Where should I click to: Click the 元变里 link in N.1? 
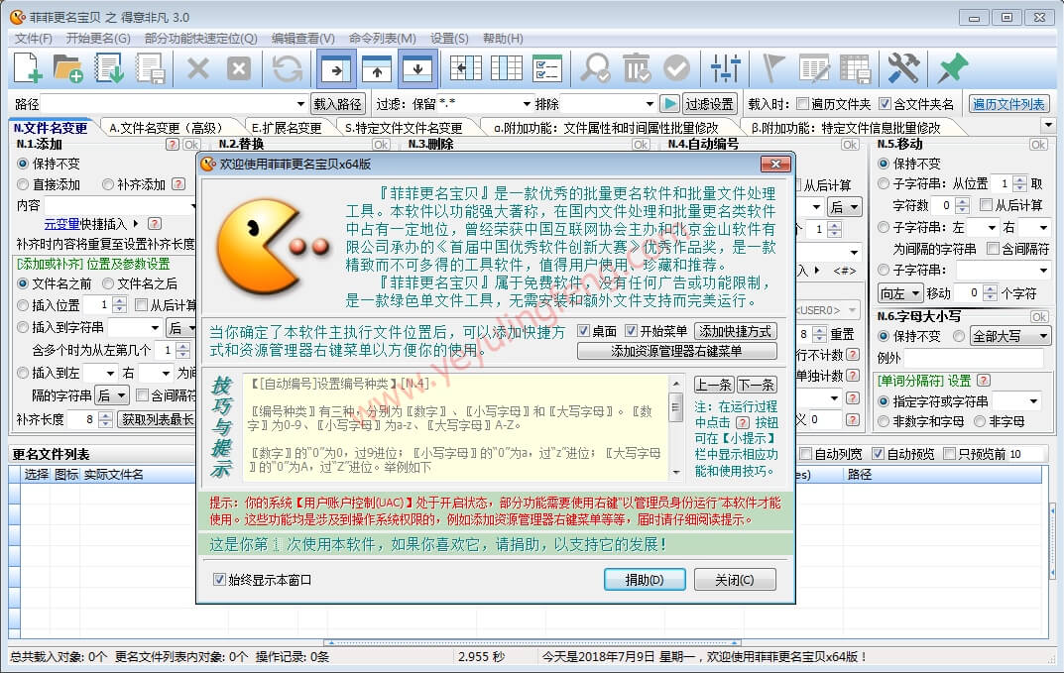click(x=61, y=224)
